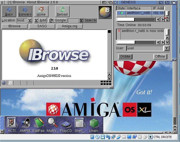The width and height of the screenshot is (180, 142).
Task: Click the interface list right arrow
Action: coord(162,19)
